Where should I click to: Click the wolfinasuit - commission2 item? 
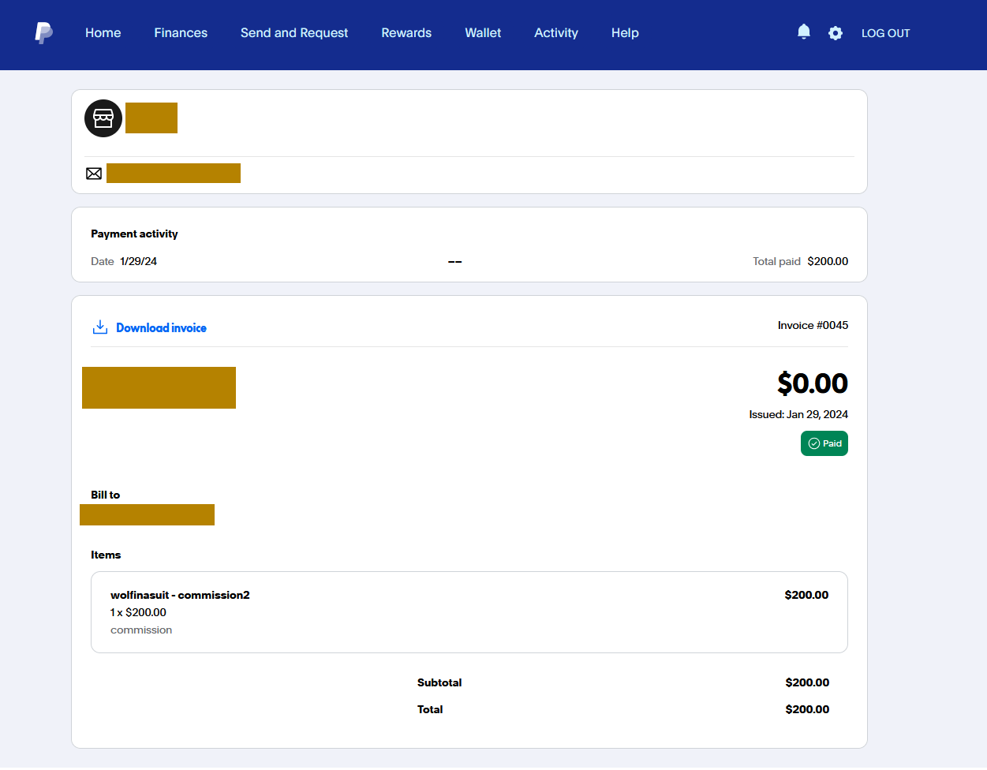pos(180,595)
